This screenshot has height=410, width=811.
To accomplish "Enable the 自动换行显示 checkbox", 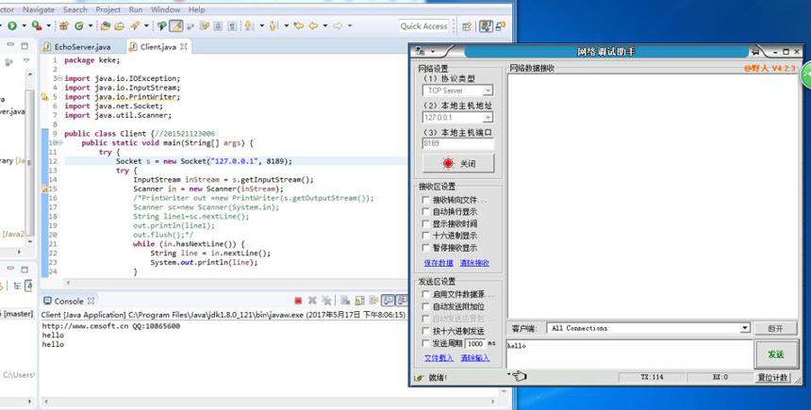I will (425, 211).
